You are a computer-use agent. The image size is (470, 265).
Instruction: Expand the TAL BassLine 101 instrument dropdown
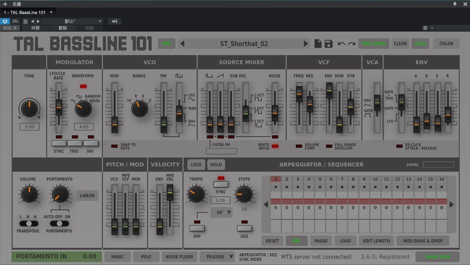coord(51,12)
